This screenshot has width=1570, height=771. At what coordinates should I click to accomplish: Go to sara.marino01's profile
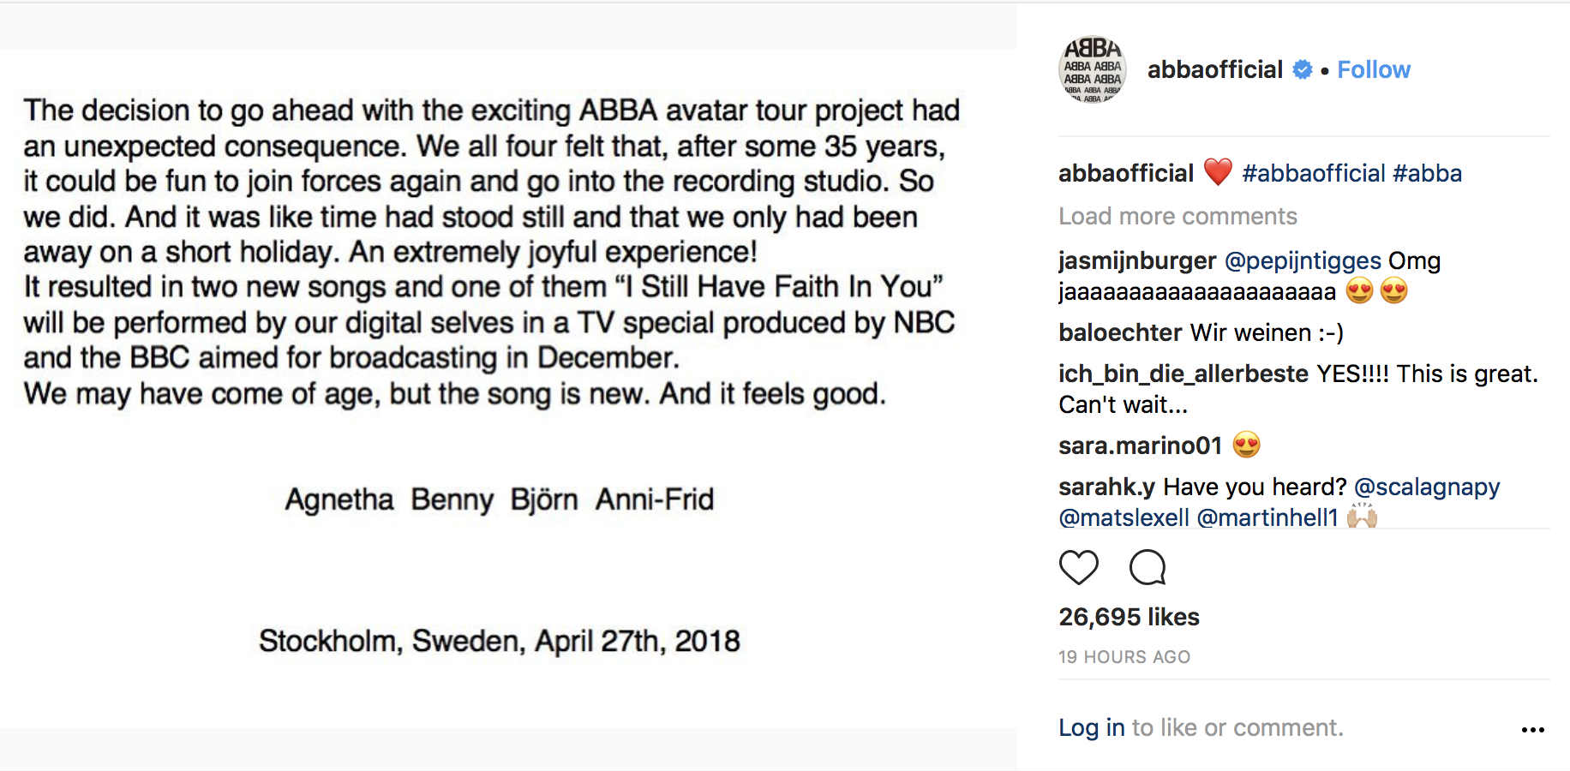(1140, 445)
